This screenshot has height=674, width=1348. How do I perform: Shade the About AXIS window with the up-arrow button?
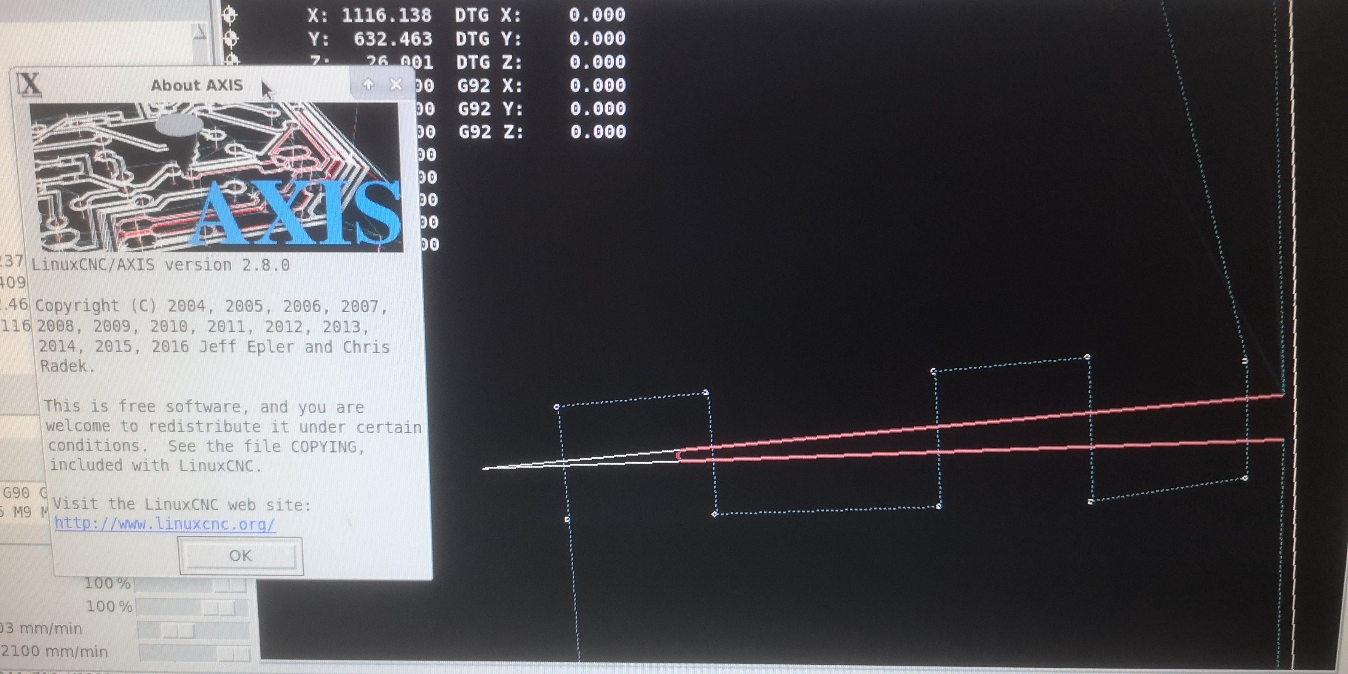pyautogui.click(x=369, y=84)
